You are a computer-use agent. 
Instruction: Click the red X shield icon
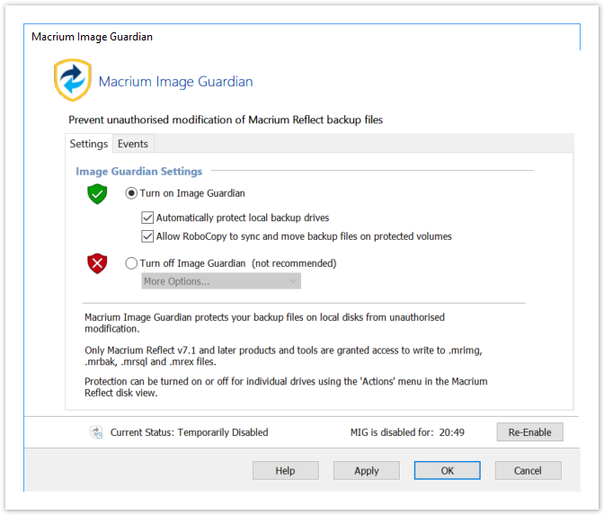tap(97, 263)
